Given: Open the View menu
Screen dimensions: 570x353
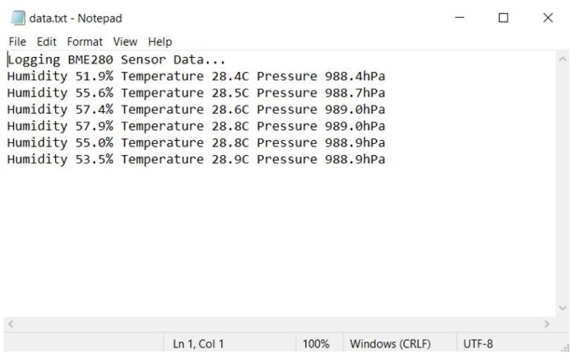Looking at the screenshot, I should (125, 42).
